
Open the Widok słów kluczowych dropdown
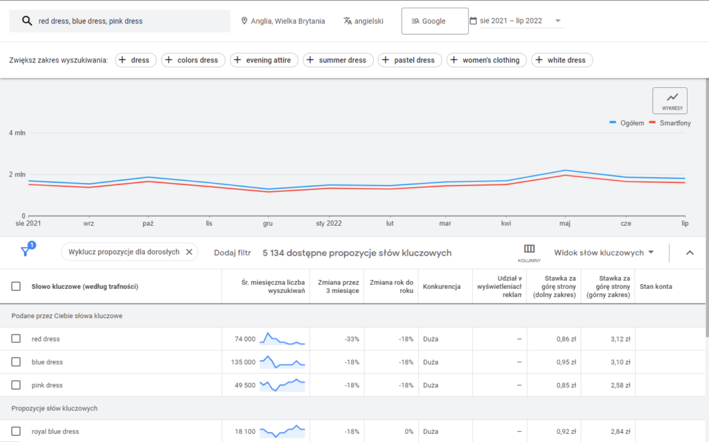click(604, 253)
